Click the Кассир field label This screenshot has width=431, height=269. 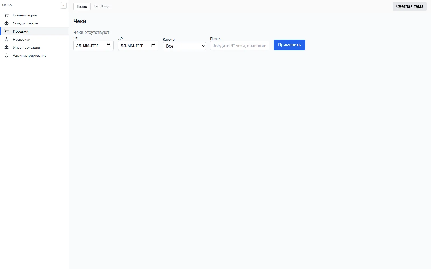pyautogui.click(x=169, y=39)
